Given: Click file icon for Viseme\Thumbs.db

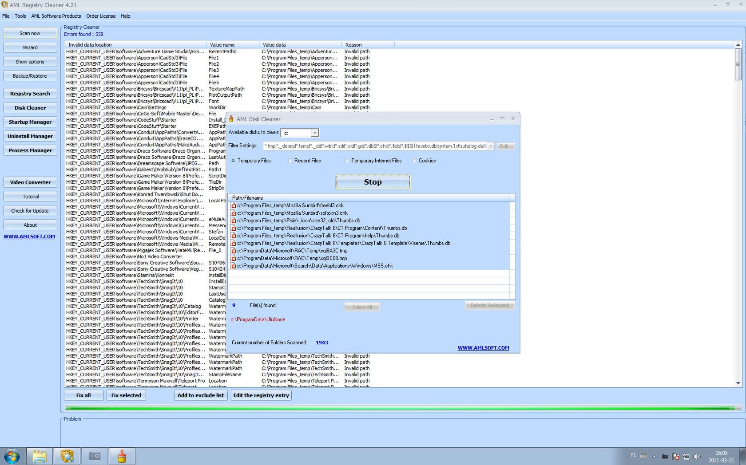Looking at the screenshot, I should (x=233, y=243).
